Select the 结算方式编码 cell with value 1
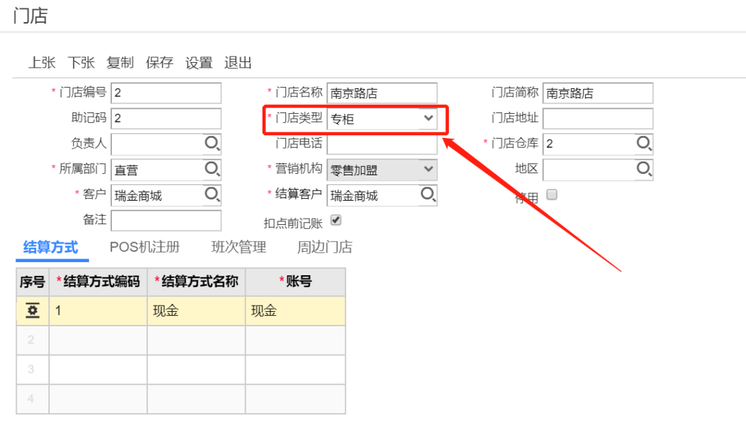746x438 pixels. pyautogui.click(x=98, y=310)
